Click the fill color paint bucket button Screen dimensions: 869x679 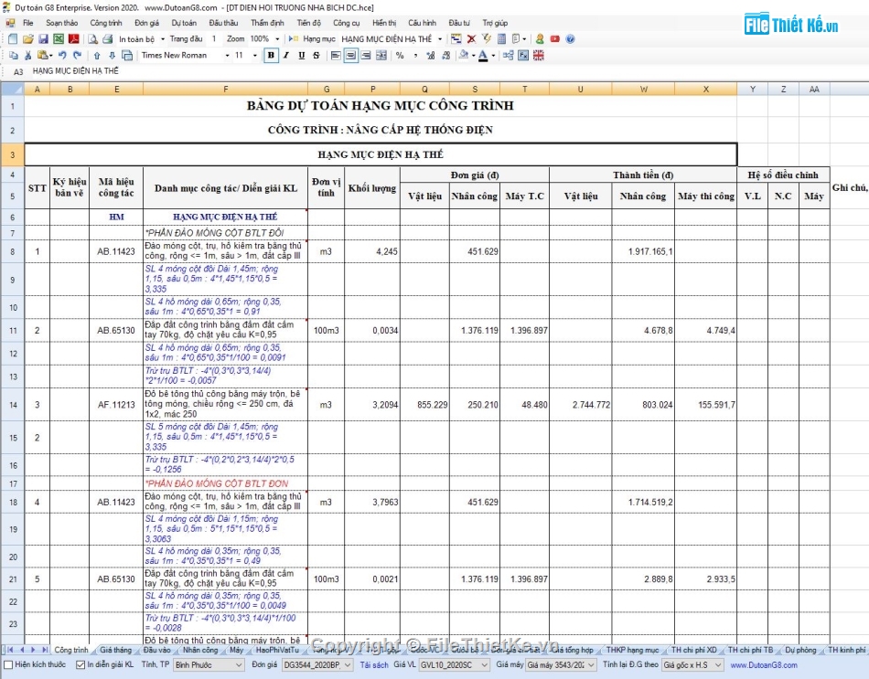[464, 56]
